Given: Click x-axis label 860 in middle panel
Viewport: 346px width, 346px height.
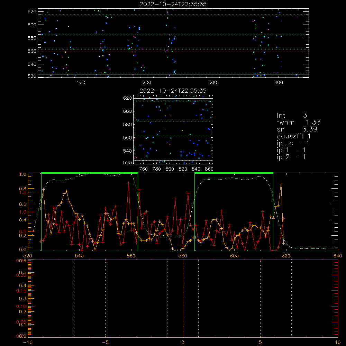Looking at the screenshot, I should tap(209, 169).
